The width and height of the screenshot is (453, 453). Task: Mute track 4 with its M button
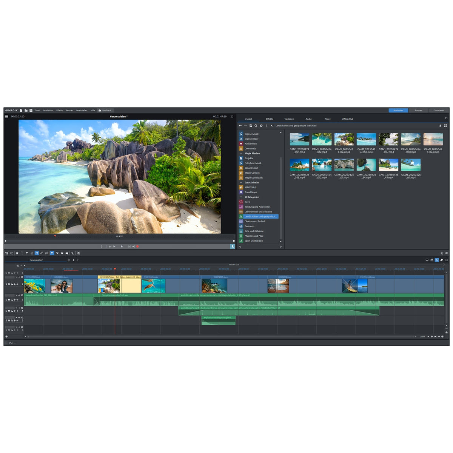click(9, 311)
